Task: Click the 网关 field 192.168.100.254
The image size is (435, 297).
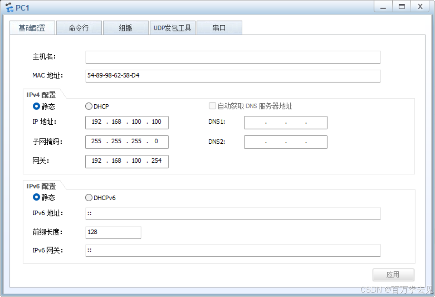Action: click(127, 161)
